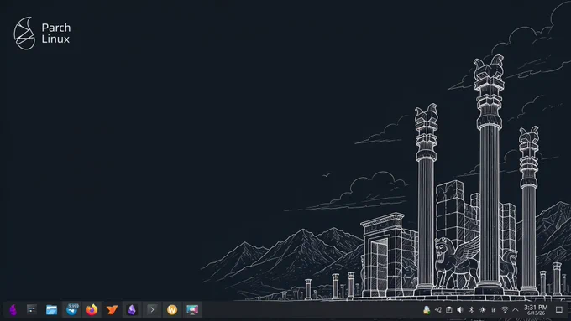Image resolution: width=571 pixels, height=321 pixels.
Task: Open the Bluetooth tray icon
Action: coord(471,310)
